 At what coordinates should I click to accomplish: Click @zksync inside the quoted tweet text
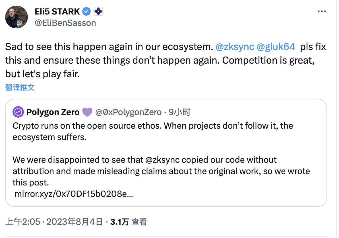coord(163,160)
